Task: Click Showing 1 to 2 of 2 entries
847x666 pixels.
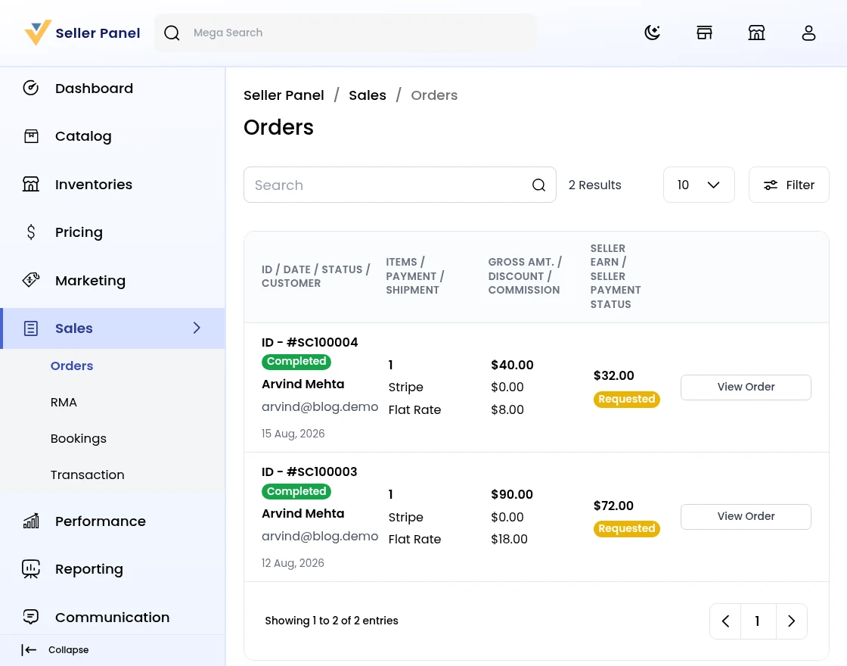Action: [331, 621]
